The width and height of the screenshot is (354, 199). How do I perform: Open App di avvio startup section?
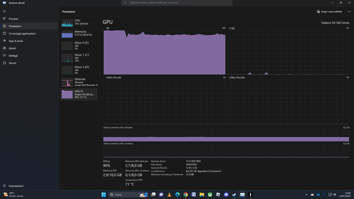(x=29, y=41)
